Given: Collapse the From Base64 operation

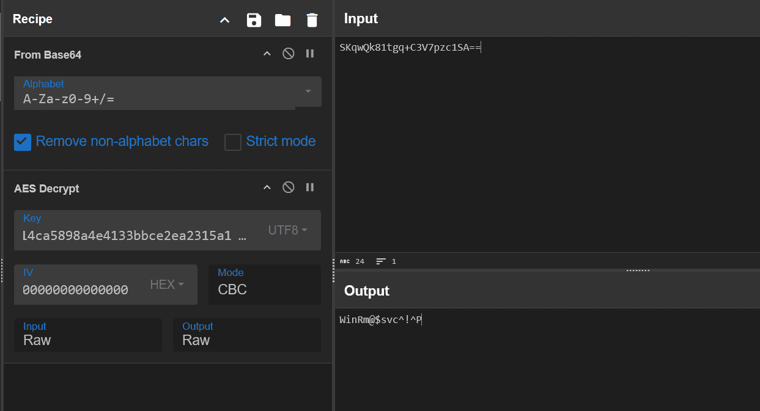Looking at the screenshot, I should (267, 54).
